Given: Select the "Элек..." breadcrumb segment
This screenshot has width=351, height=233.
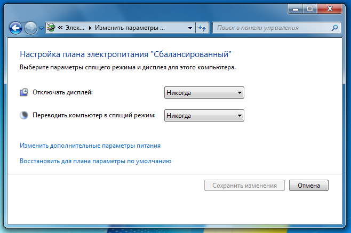Looking at the screenshot, I should tap(75, 28).
